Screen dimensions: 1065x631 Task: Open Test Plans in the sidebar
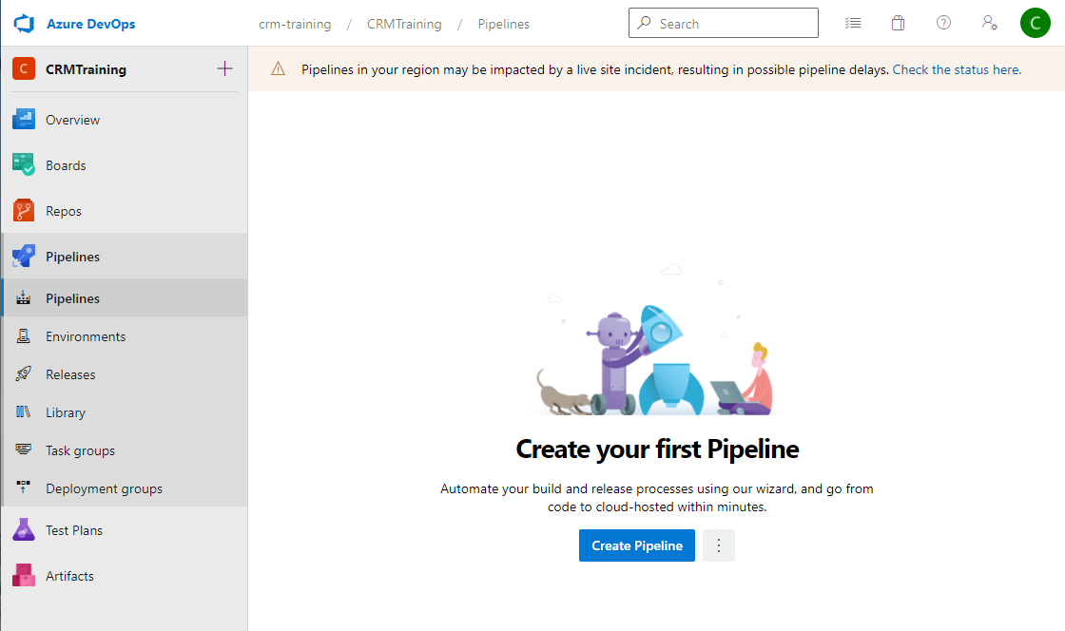[125, 530]
